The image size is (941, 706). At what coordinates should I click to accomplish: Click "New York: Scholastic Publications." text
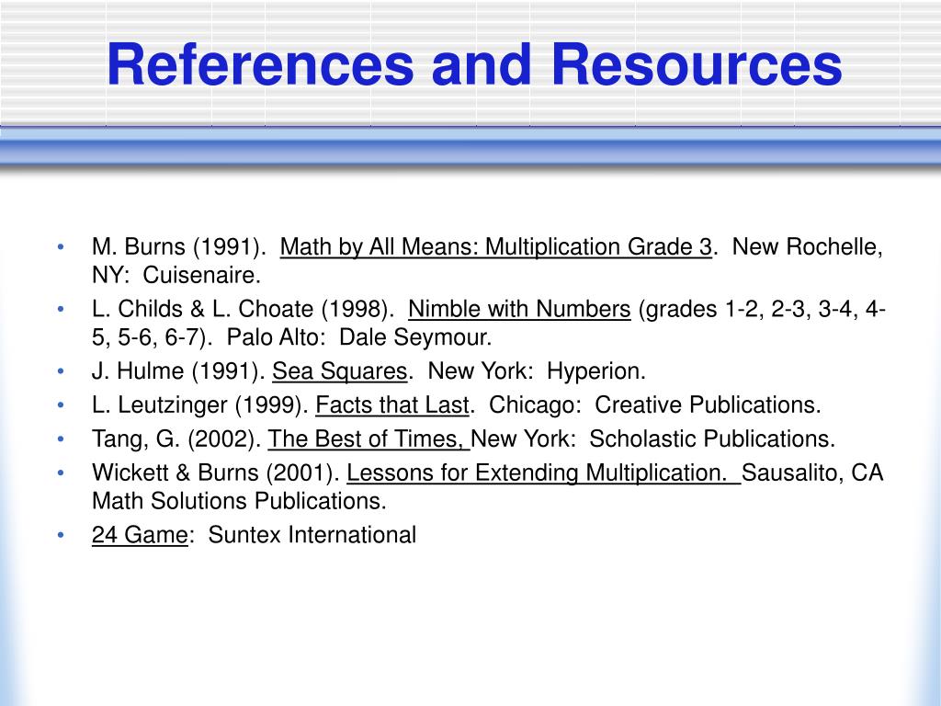click(653, 438)
